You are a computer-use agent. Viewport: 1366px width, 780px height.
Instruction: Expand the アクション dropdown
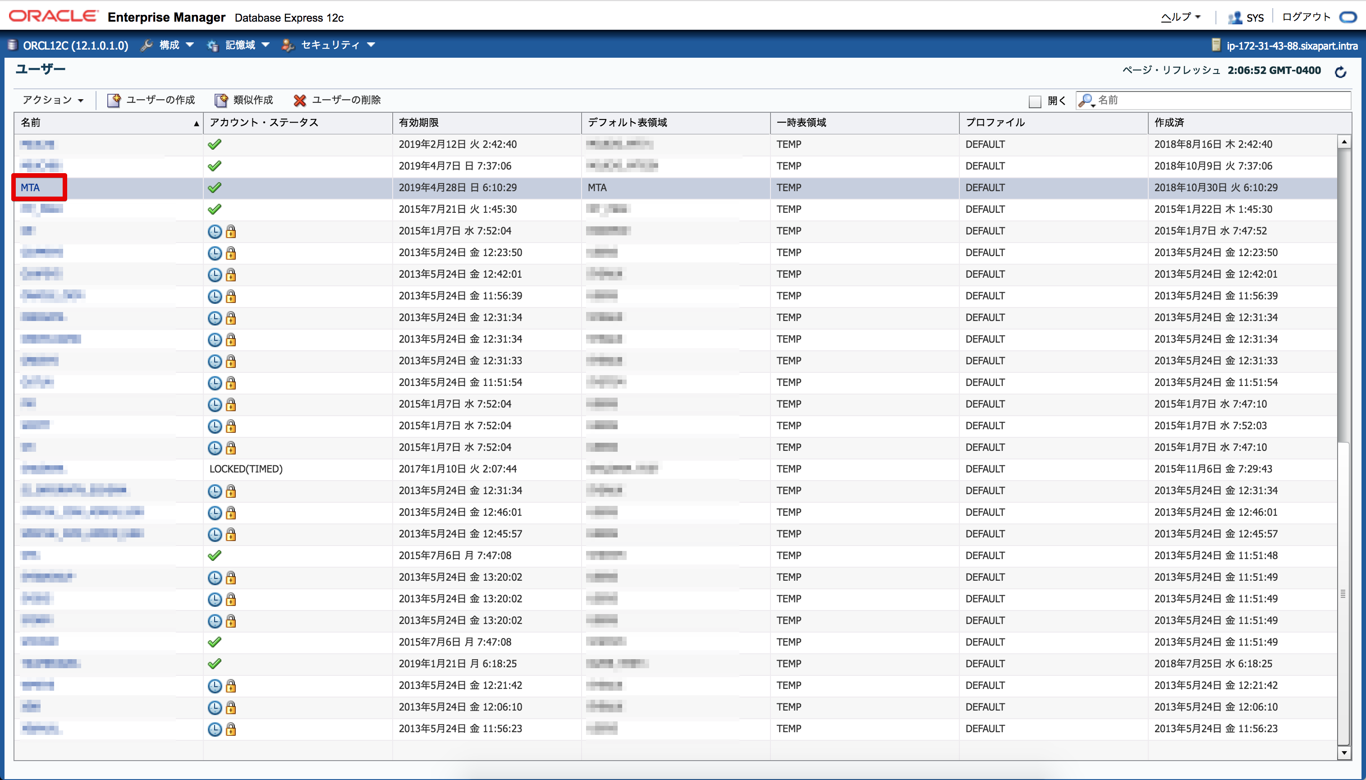coord(52,100)
